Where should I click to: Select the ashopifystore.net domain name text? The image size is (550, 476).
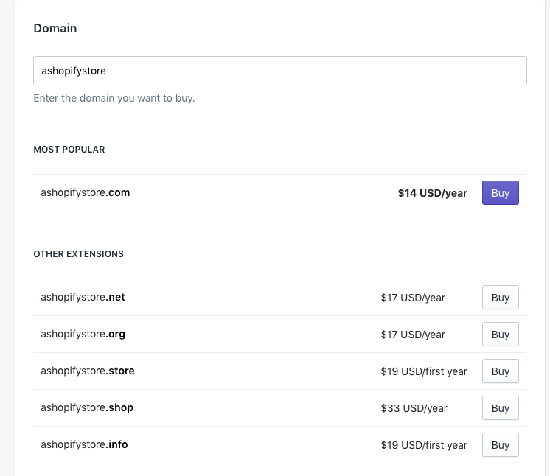[x=83, y=297]
